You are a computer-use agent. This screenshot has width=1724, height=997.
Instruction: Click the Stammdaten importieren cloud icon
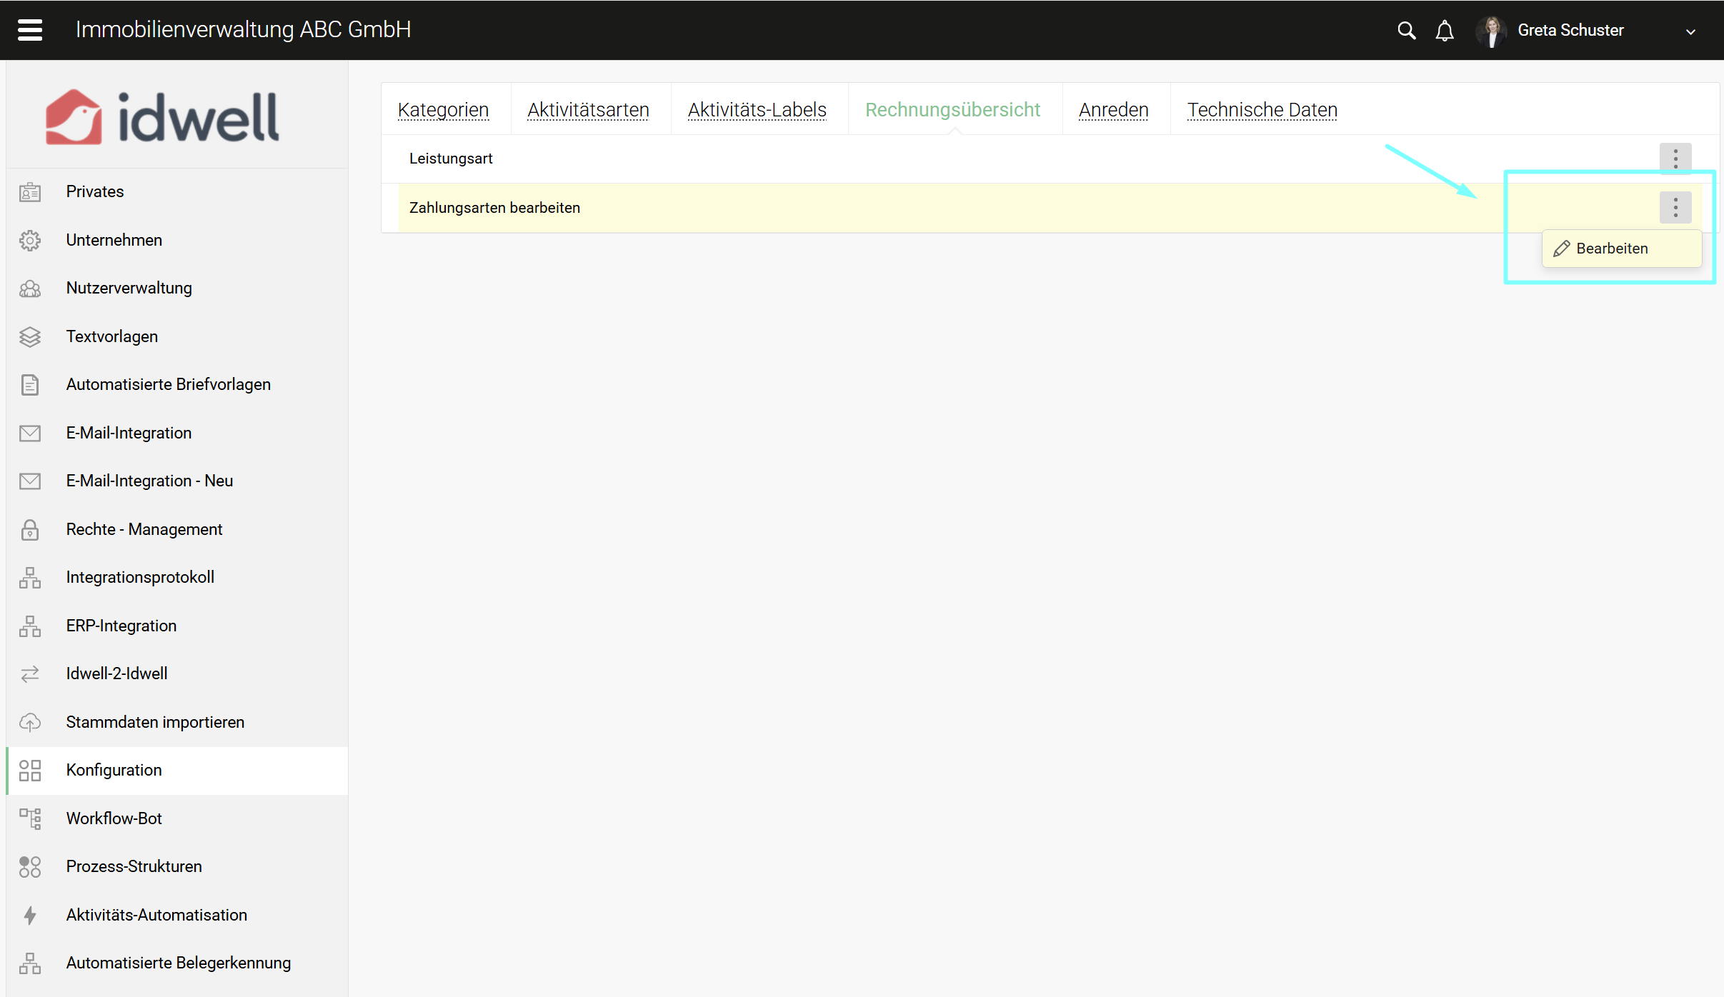point(30,722)
